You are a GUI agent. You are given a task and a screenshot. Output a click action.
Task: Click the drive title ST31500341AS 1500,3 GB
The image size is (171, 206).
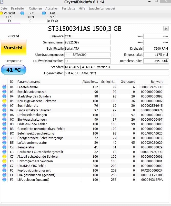pyautogui.click(x=85, y=29)
